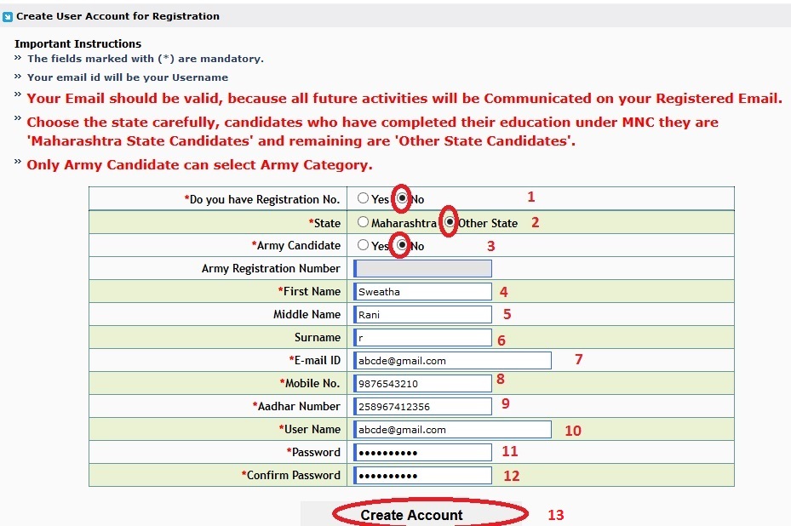Click the Aadhar Number input box
Screen dimensions: 791x526
coord(422,407)
